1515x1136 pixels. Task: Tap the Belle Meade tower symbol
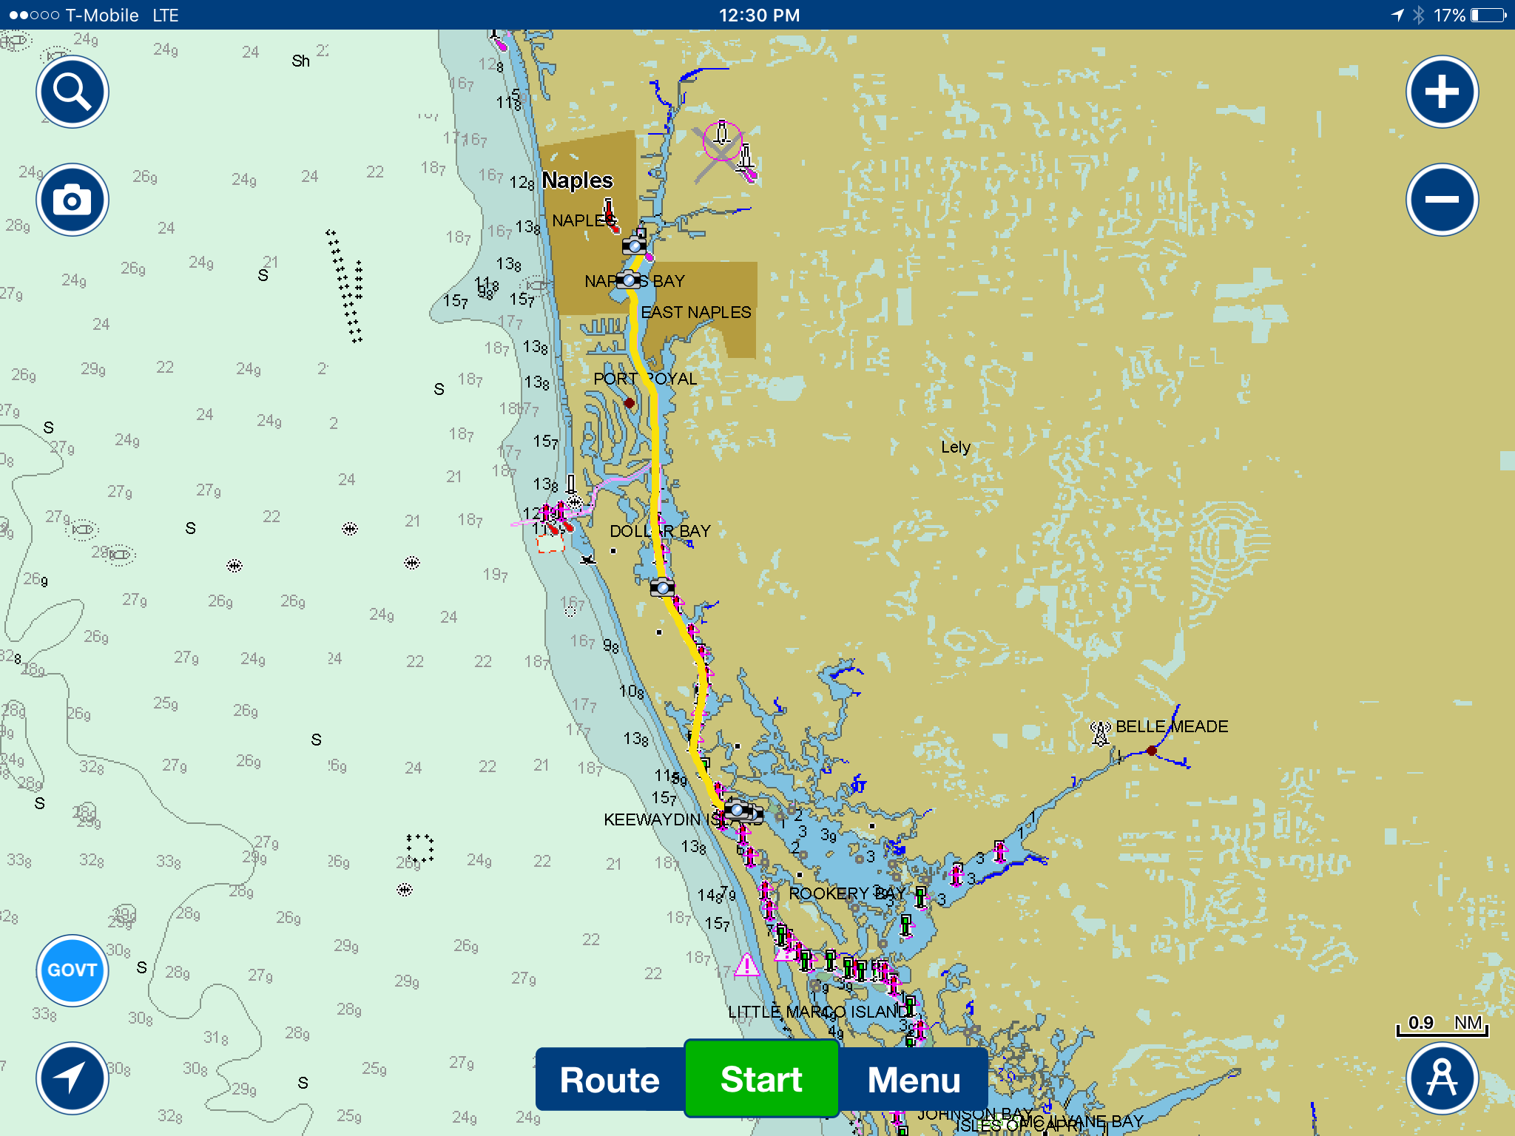1101,732
